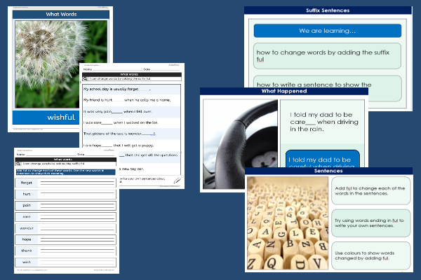Click the blue instruction banner on word list worksheet

click(x=66, y=172)
